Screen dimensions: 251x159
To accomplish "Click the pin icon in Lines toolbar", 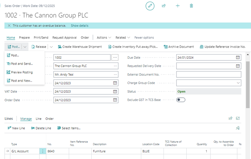I will tap(238, 128).
